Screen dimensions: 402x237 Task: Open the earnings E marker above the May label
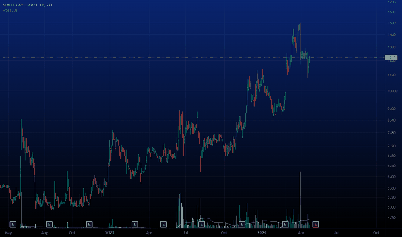click(x=13, y=225)
